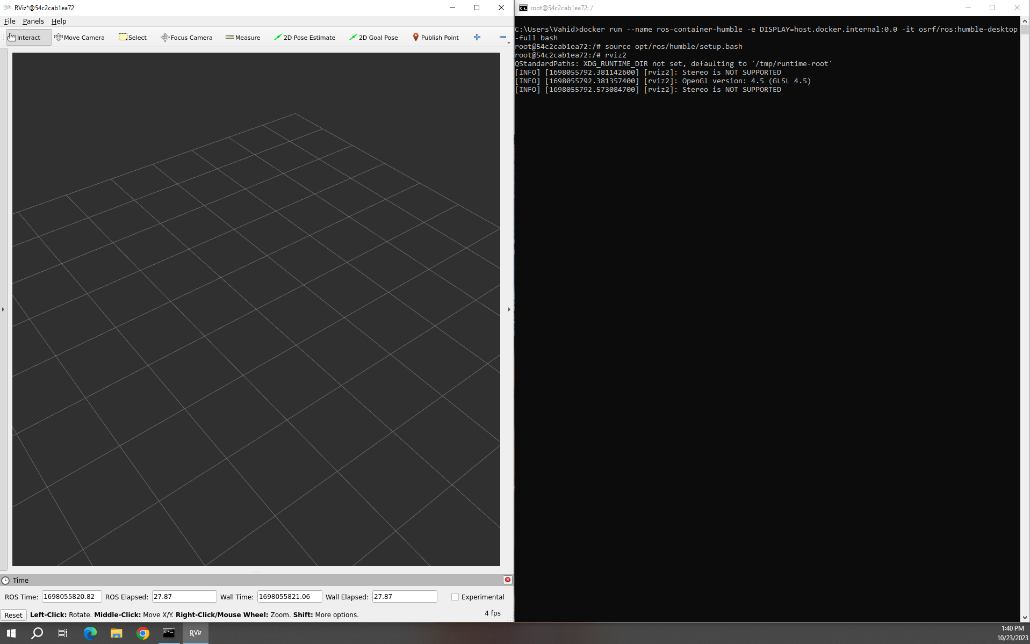The height and width of the screenshot is (644, 1030).
Task: Choose the Select tool in RViz toolbar
Action: (133, 38)
